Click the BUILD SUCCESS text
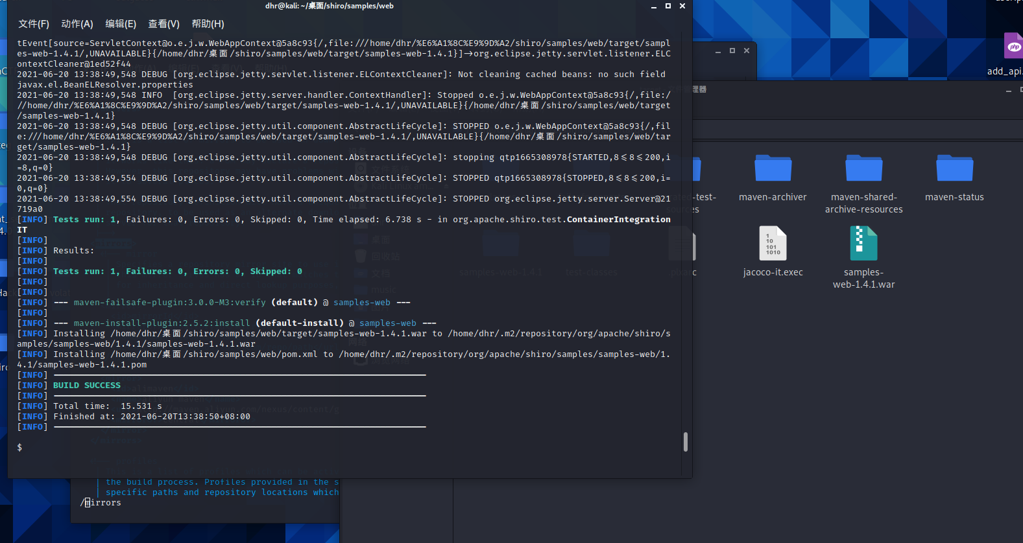1023x543 pixels. pos(87,386)
